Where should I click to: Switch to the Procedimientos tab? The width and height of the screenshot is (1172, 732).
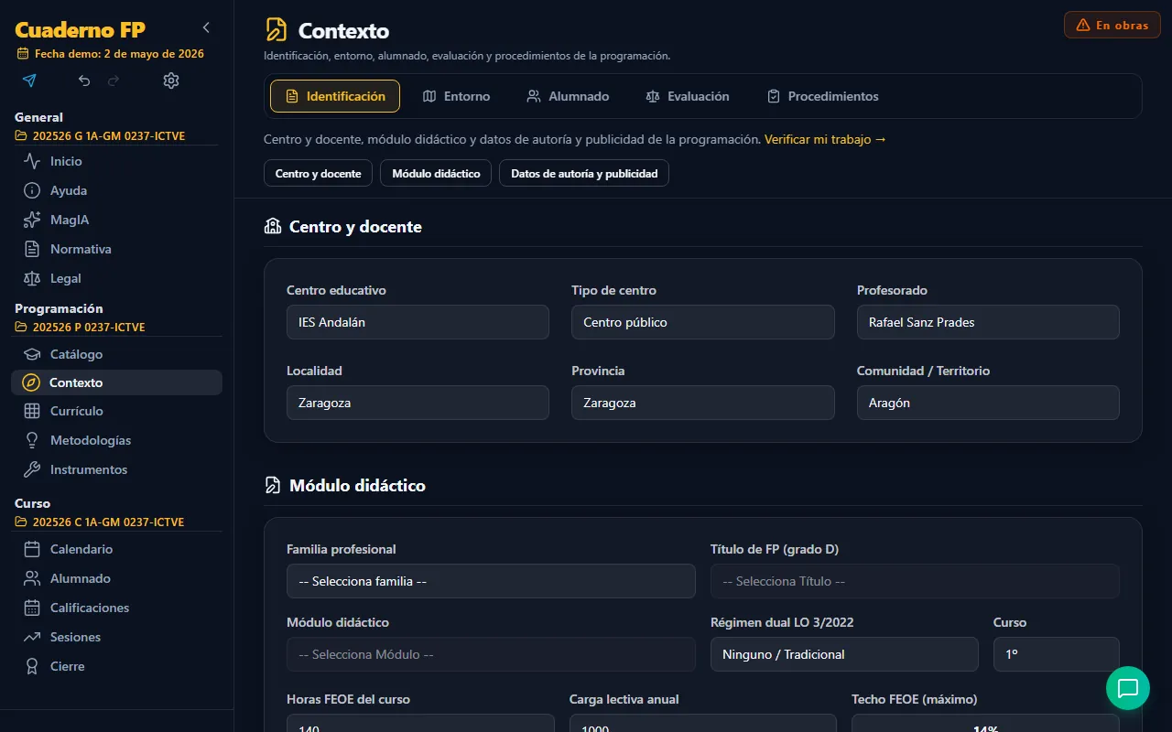pyautogui.click(x=822, y=96)
